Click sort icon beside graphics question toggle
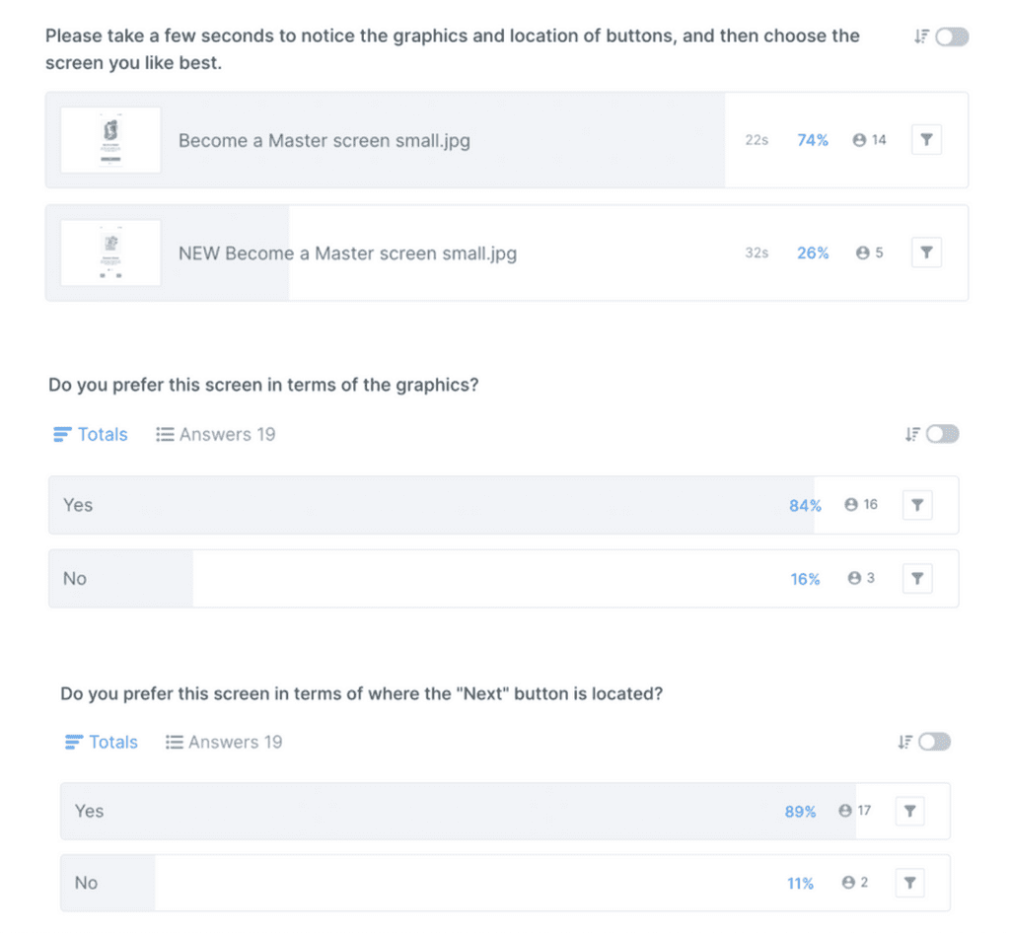1010x933 pixels. click(912, 434)
